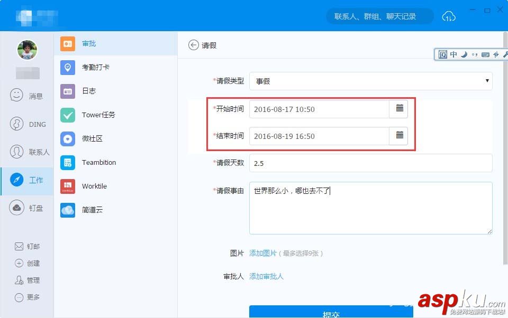Expand the 请假类型 dropdown
Viewport: 508px width, 318px height.
[x=370, y=81]
